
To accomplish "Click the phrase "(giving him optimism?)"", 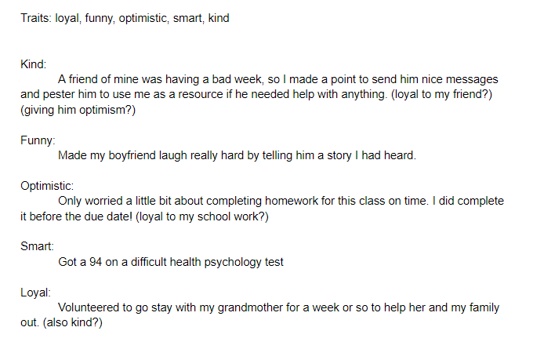I will click(x=78, y=111).
